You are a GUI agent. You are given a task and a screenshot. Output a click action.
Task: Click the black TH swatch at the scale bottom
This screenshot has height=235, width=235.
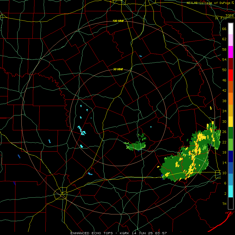231,203
